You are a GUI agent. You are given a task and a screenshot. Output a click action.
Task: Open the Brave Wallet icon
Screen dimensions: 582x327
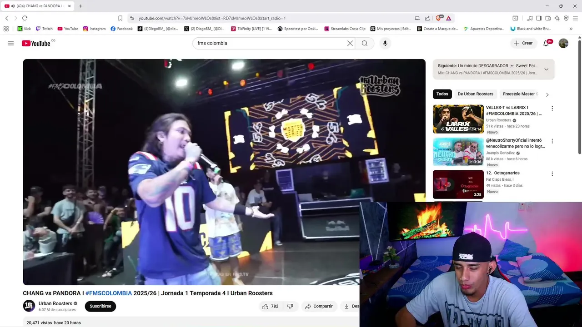(548, 18)
